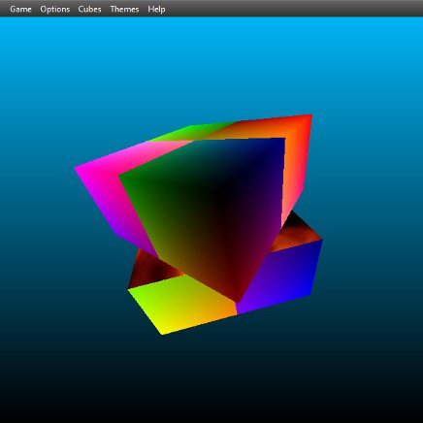Viewport: 423px width, 423px height.
Task: Open the Help menu
Action: point(156,9)
